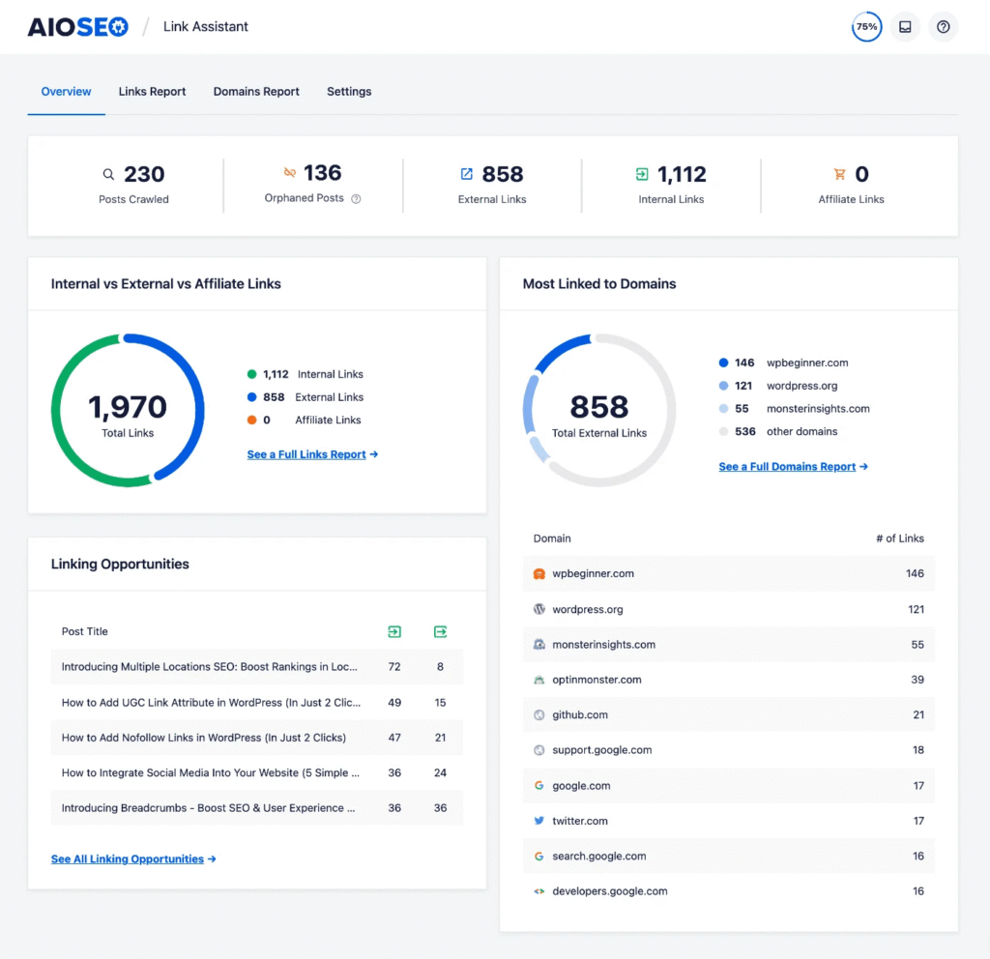The image size is (990, 959).
Task: Go to the Settings tab
Action: point(349,91)
